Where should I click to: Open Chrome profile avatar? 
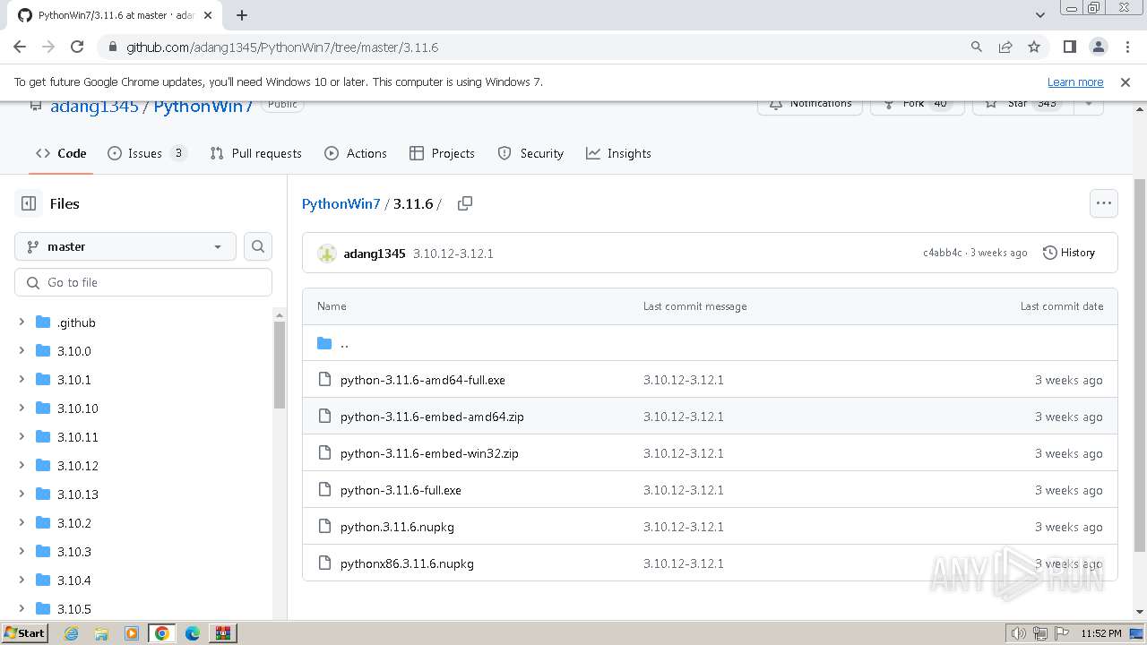coord(1099,47)
